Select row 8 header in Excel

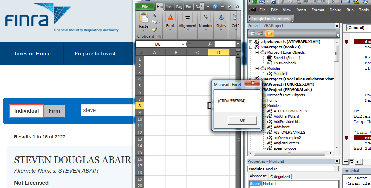[x=139, y=106]
